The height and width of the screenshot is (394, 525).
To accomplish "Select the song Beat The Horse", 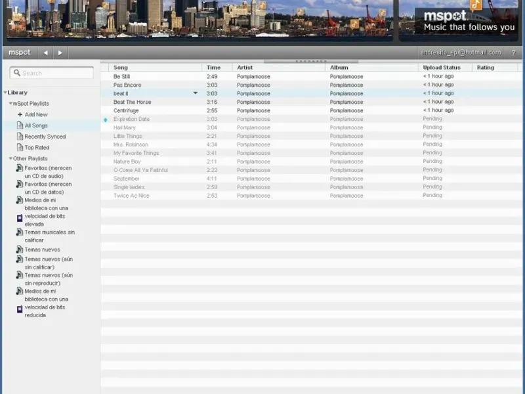I will 133,102.
